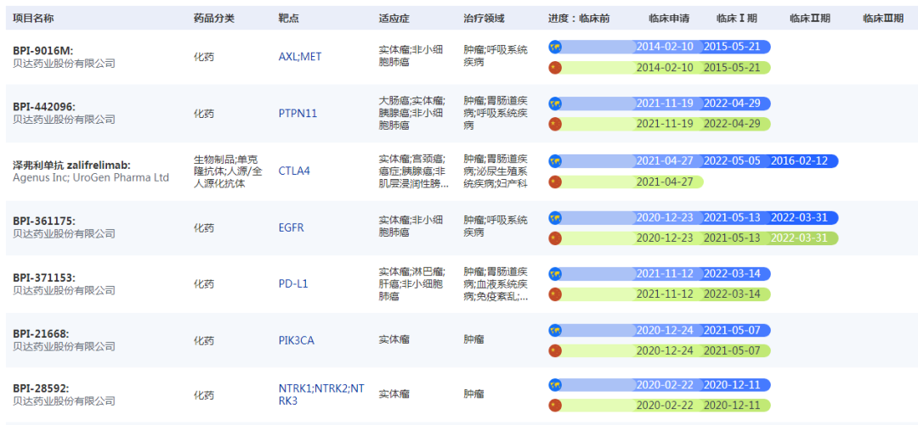The image size is (918, 425).
Task: Click blue global bar date 2021-05-07
Action: click(732, 330)
